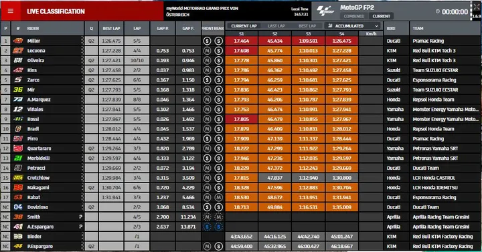Toggle fullscreen expand icon

point(477,7)
